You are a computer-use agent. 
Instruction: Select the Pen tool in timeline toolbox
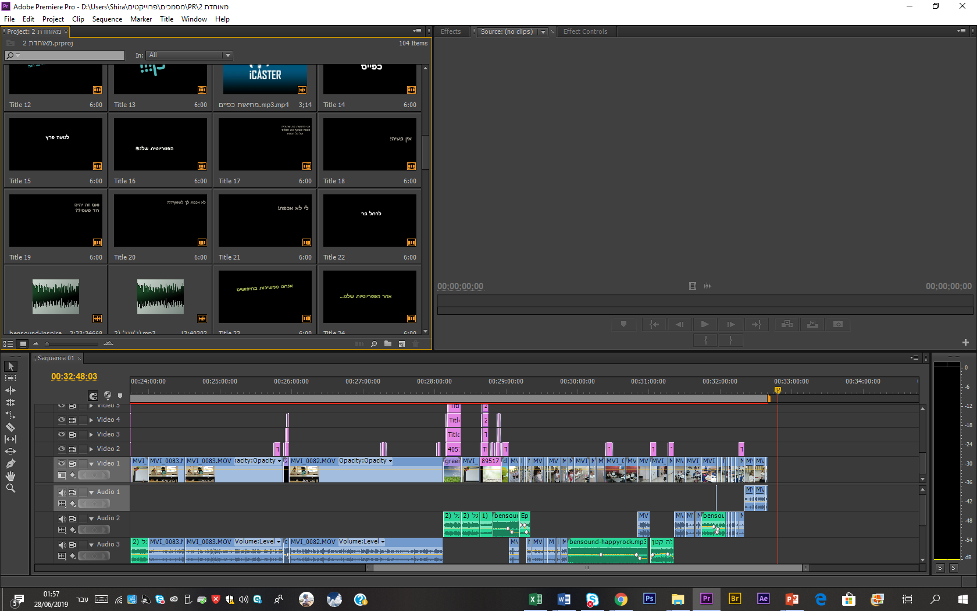click(10, 464)
